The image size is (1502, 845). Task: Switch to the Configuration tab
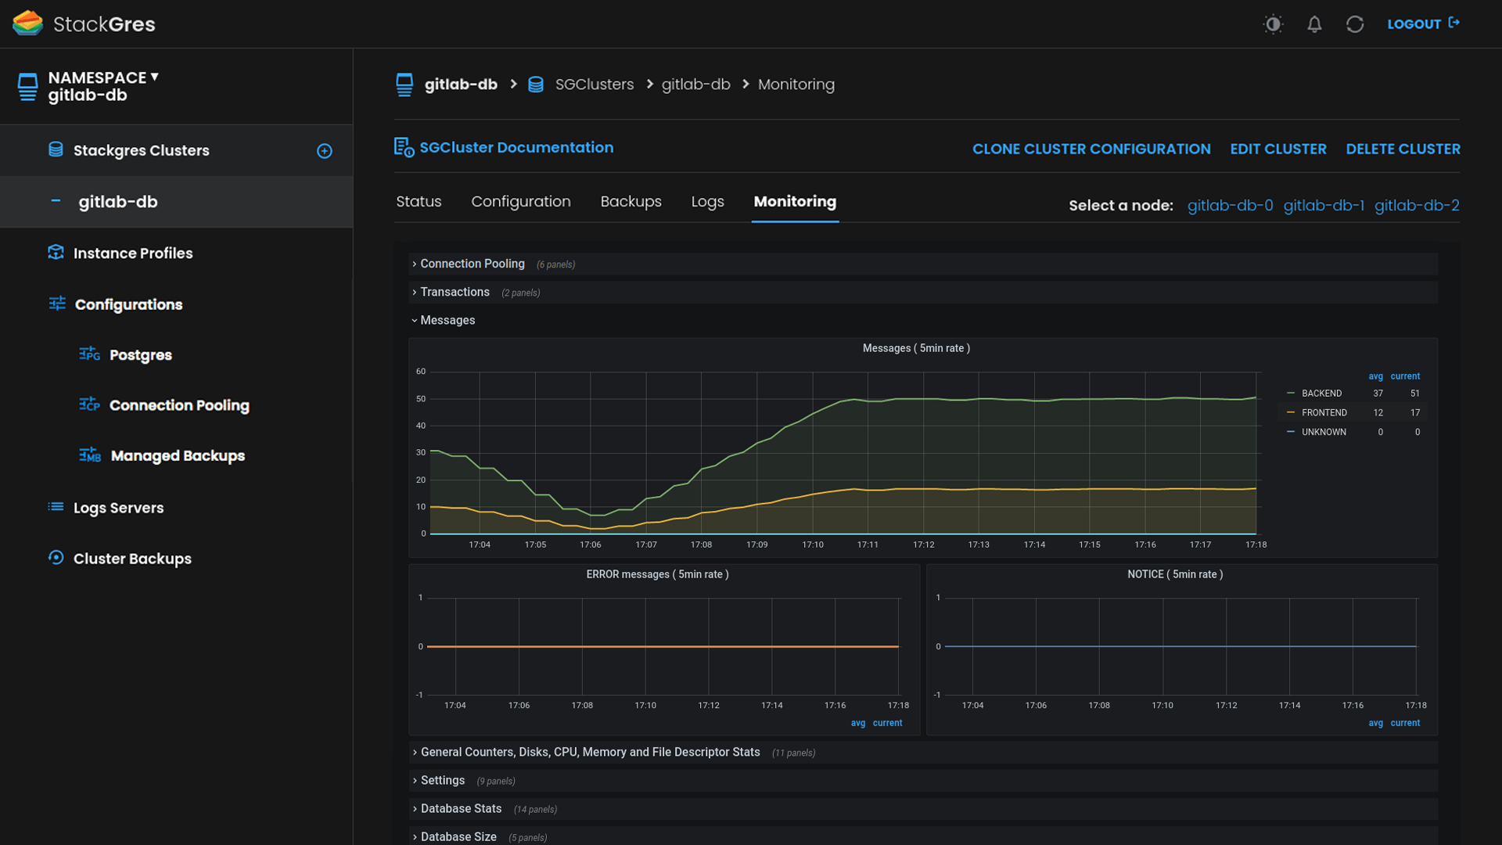[x=521, y=202]
